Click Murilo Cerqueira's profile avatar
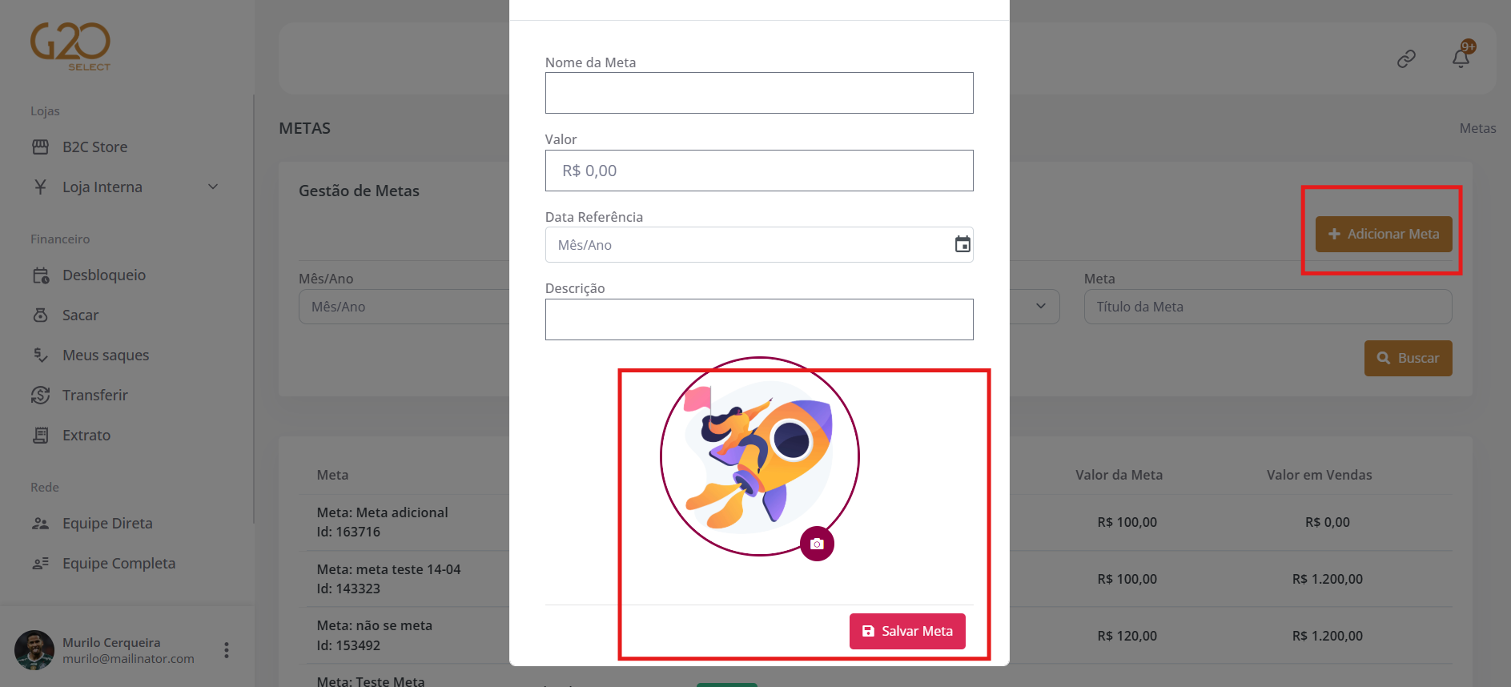Screen dimensions: 1511x687 pyautogui.click(x=34, y=649)
